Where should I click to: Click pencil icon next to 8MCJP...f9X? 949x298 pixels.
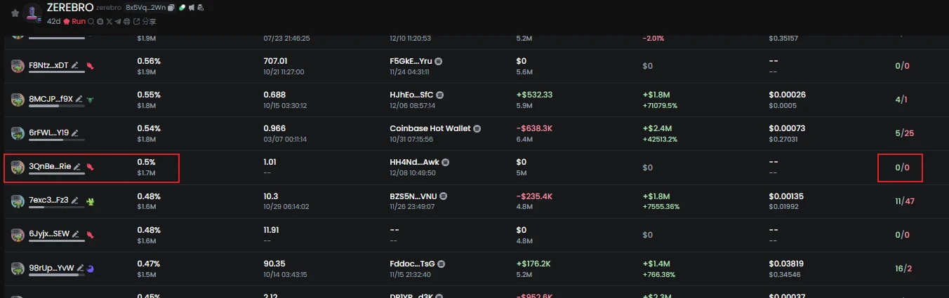coord(79,99)
